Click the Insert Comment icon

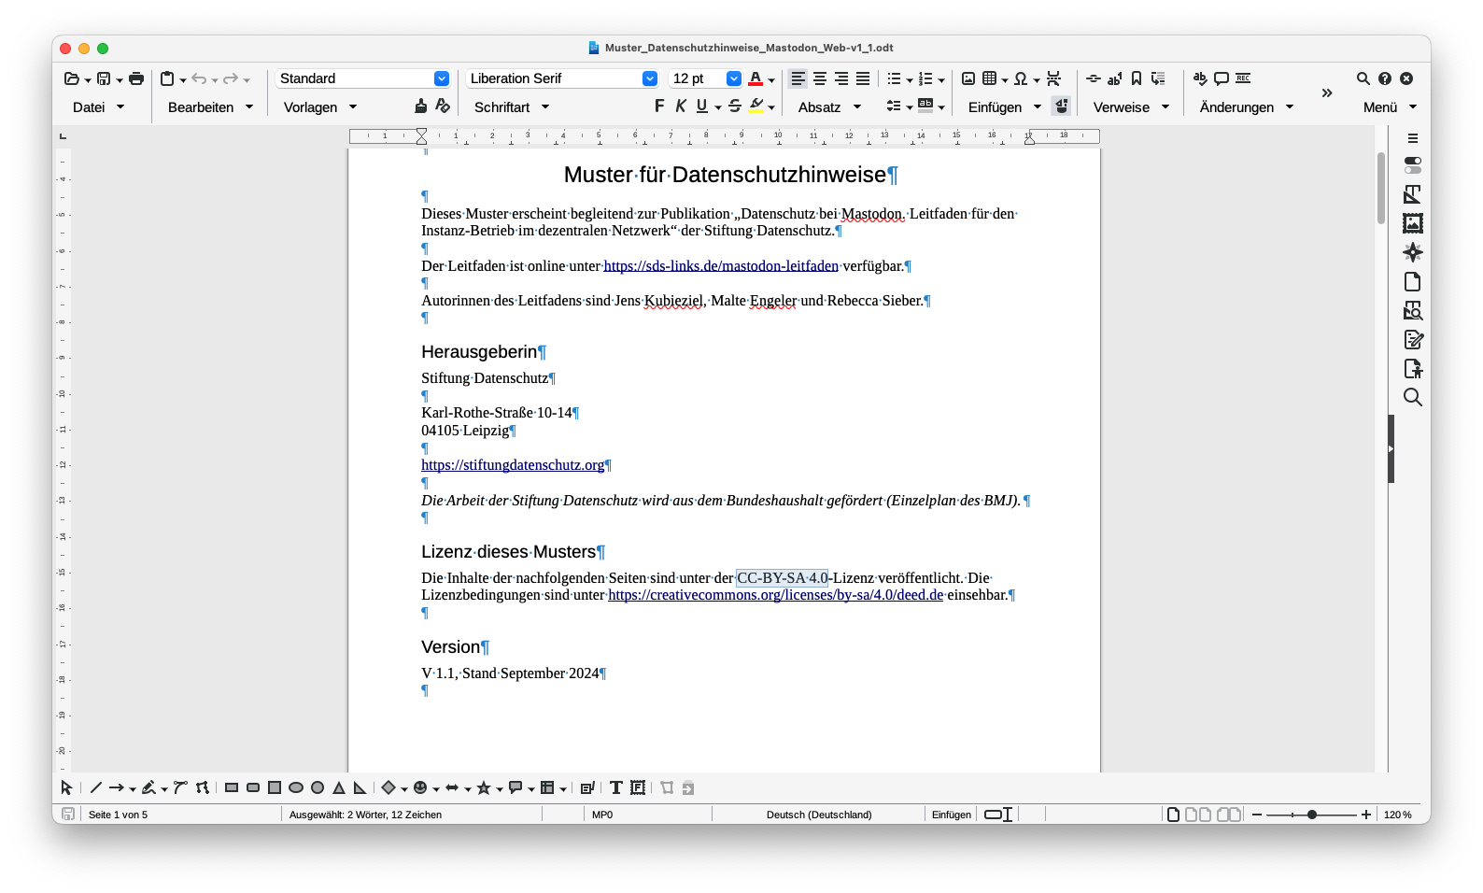pos(1222,78)
